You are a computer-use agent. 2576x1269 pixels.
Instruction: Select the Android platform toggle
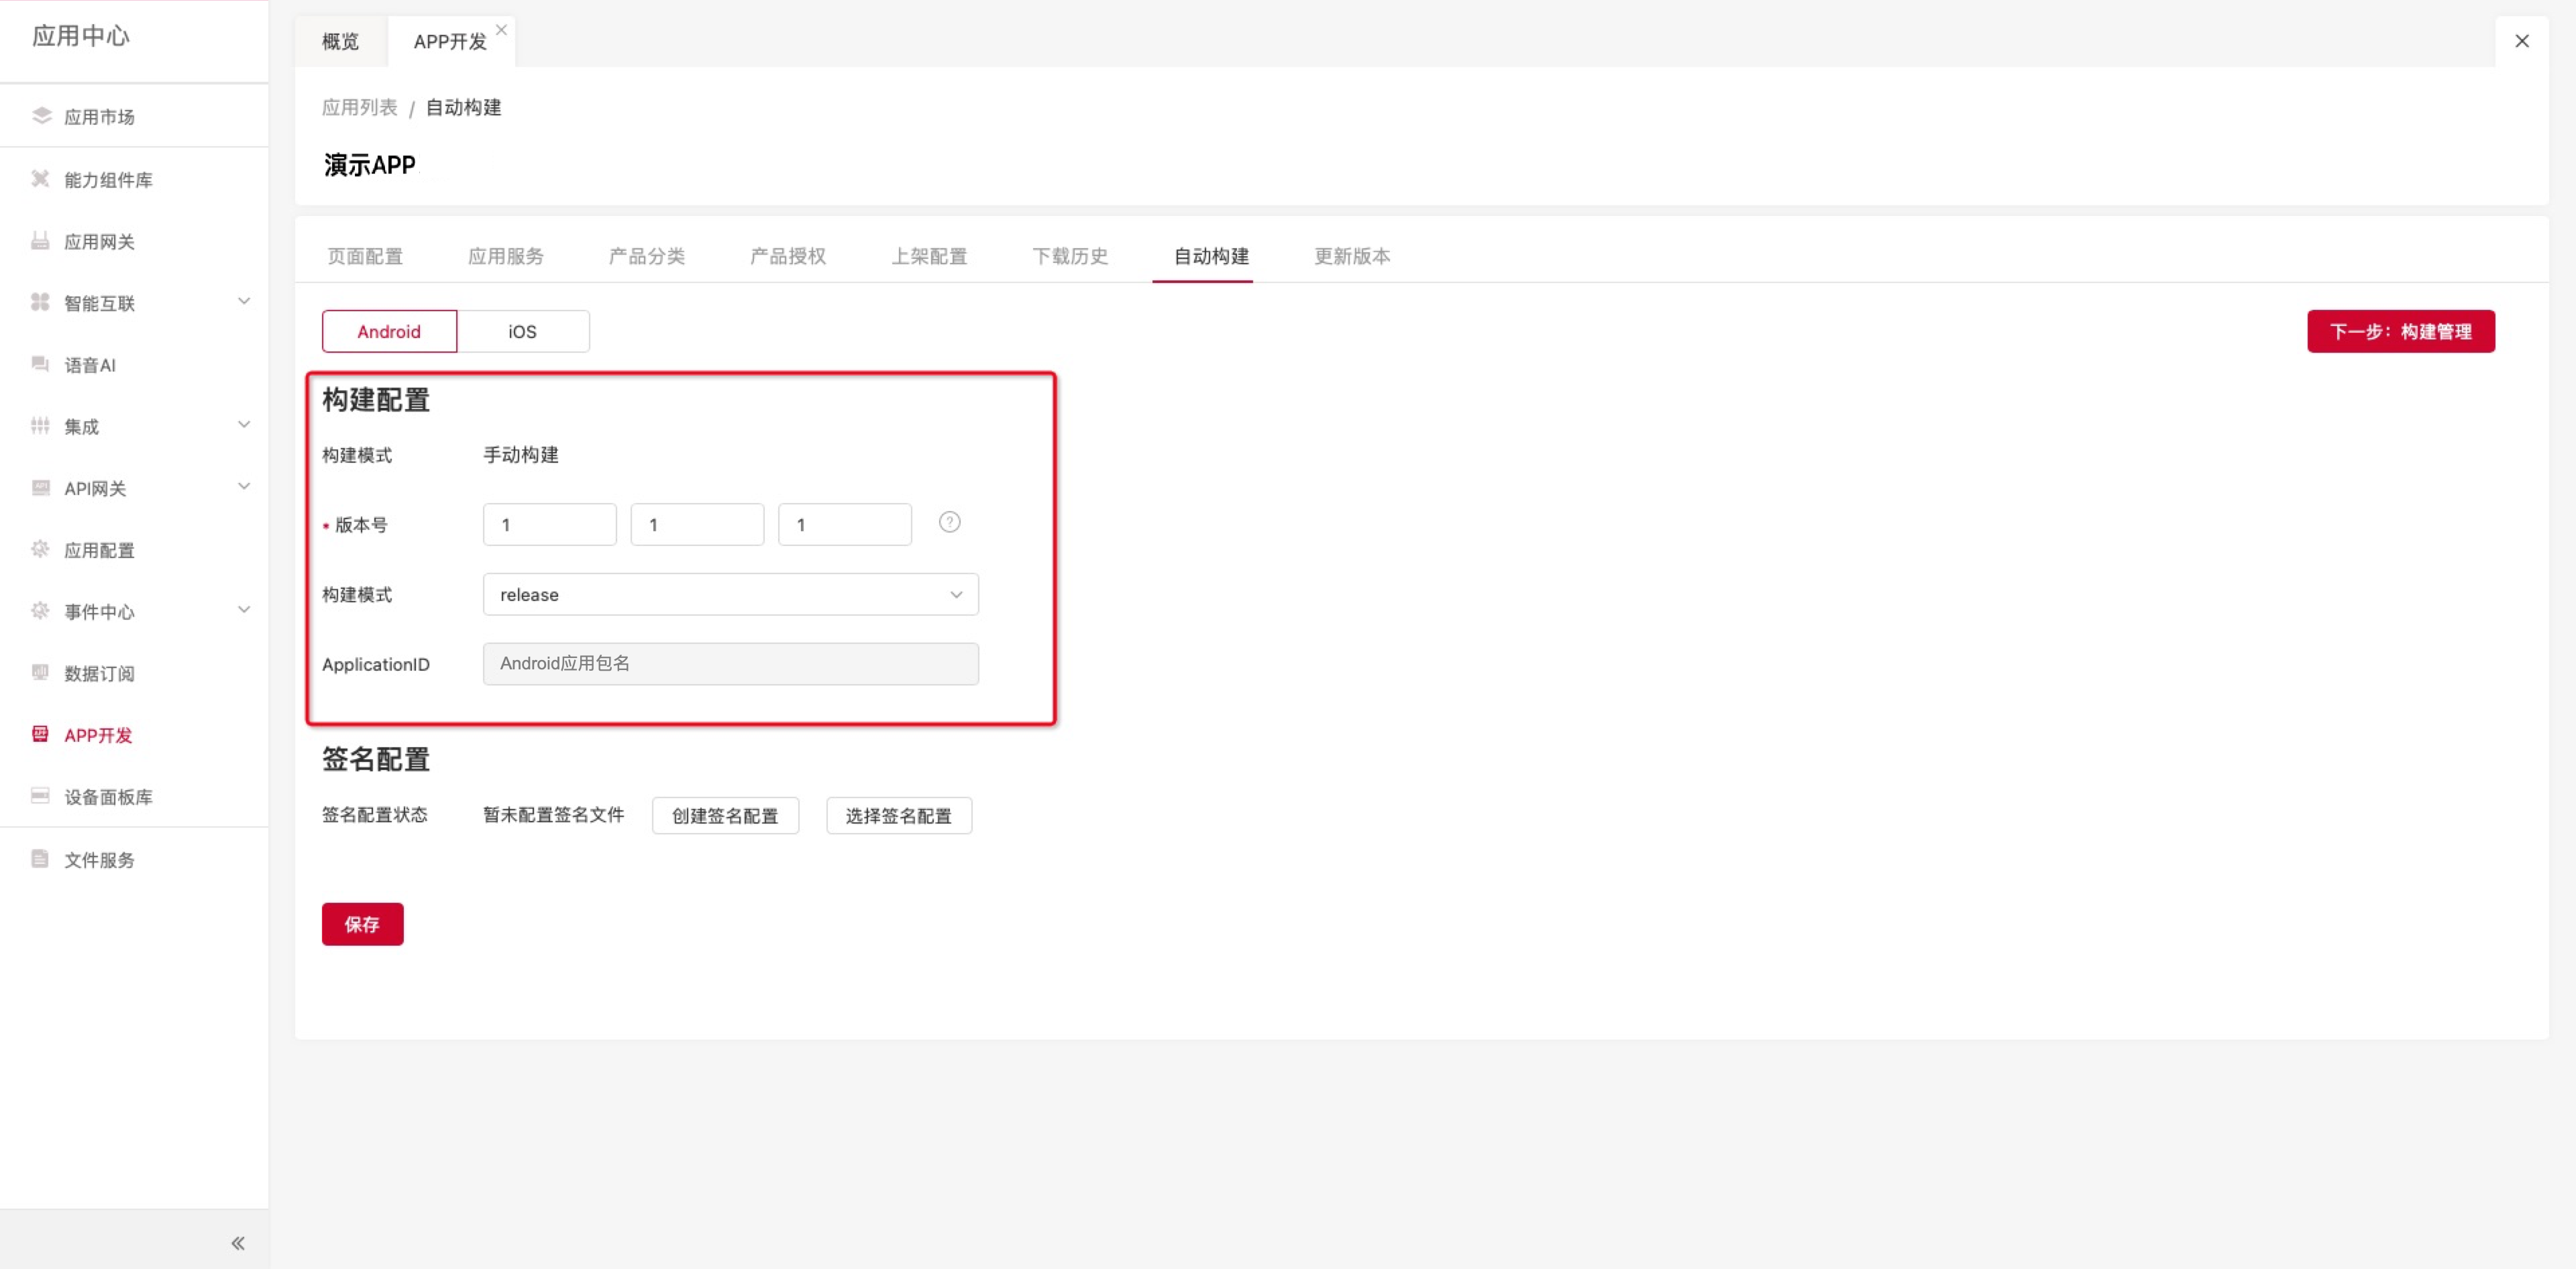coord(389,331)
